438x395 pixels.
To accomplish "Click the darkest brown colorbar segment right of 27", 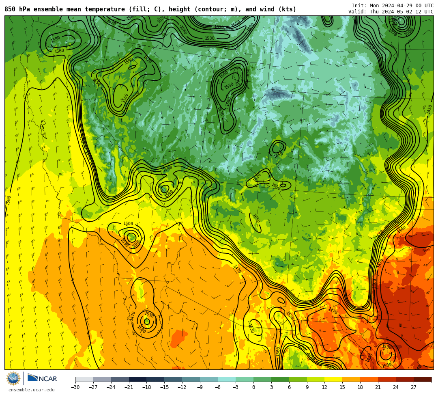I will coord(422,379).
